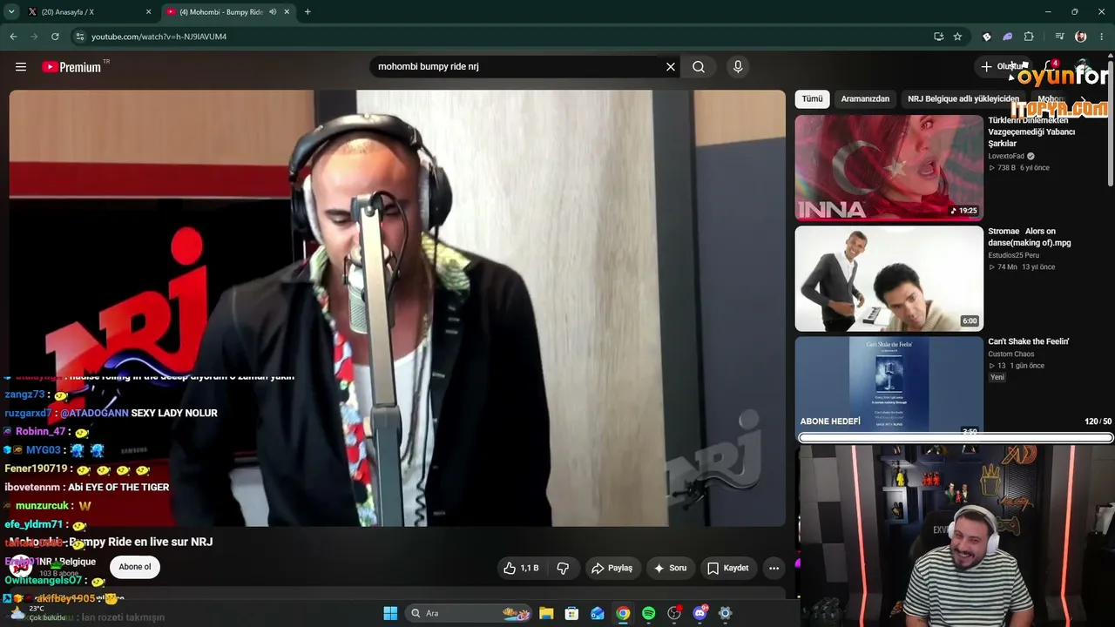Select the Tümü filter chip
1115x627 pixels.
point(812,99)
